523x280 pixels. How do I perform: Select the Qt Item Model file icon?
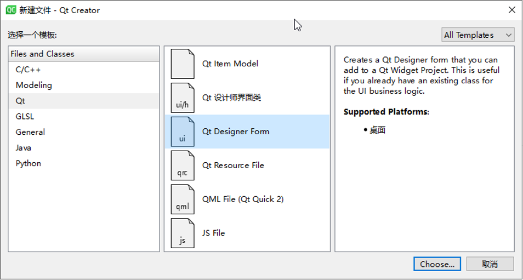(x=183, y=64)
